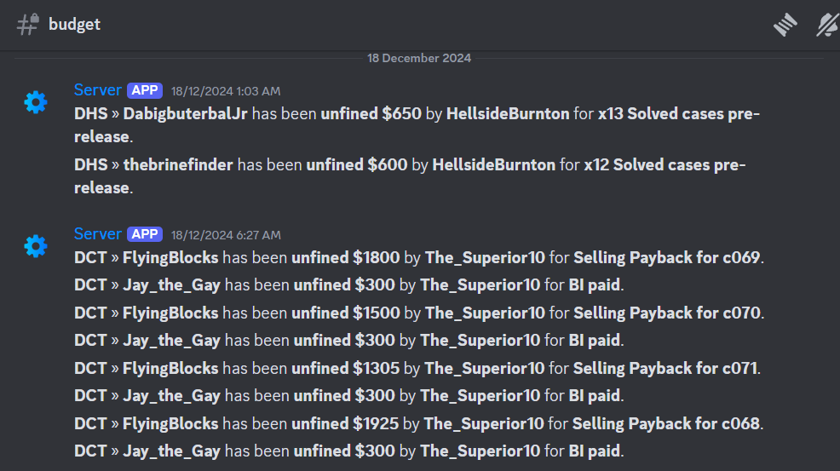Select the thebrinefinder unfined $600 message
The image size is (840, 471).
[x=410, y=175]
